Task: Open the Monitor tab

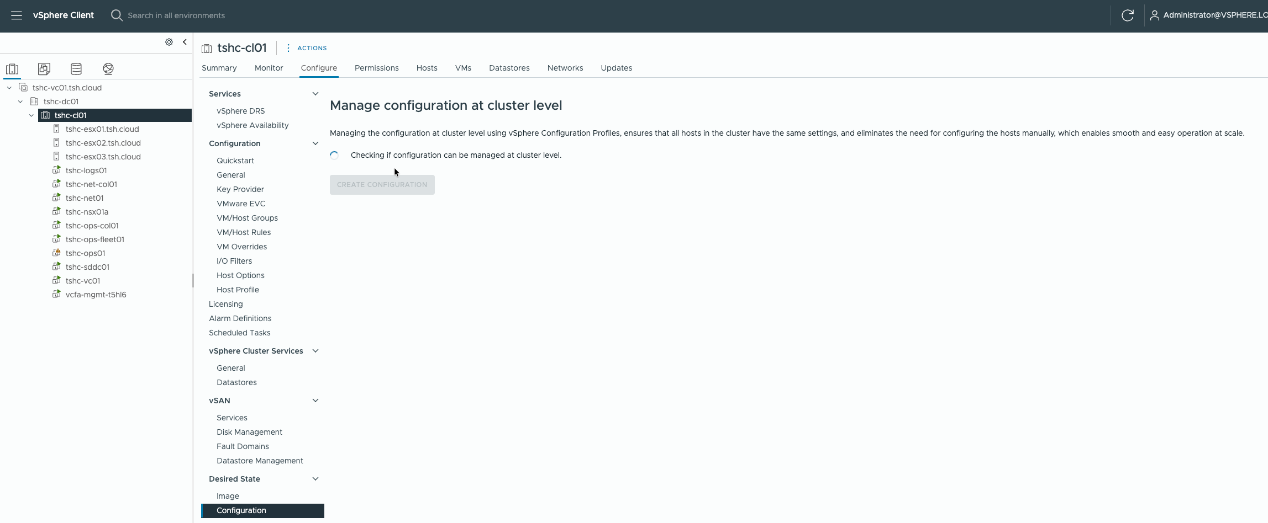Action: (269, 68)
